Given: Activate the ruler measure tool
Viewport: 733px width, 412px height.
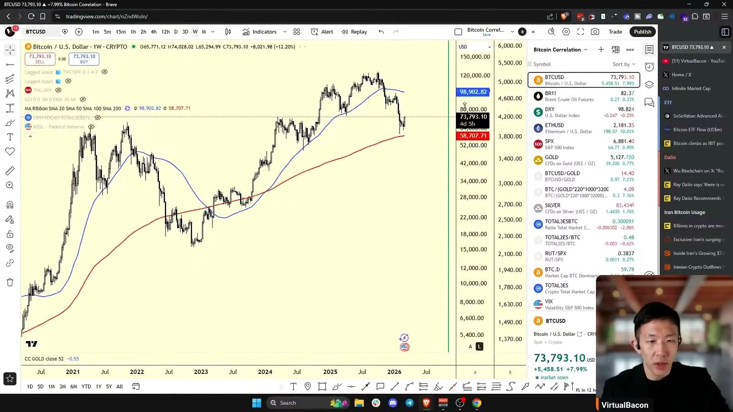Looking at the screenshot, I should pos(10,171).
